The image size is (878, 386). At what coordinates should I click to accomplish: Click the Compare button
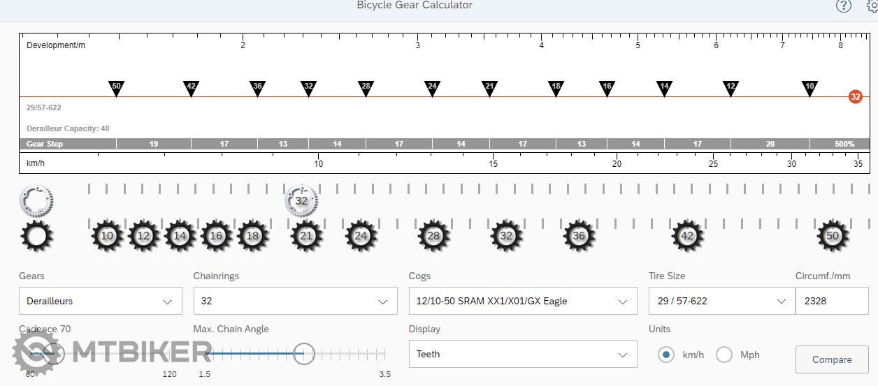tap(831, 359)
